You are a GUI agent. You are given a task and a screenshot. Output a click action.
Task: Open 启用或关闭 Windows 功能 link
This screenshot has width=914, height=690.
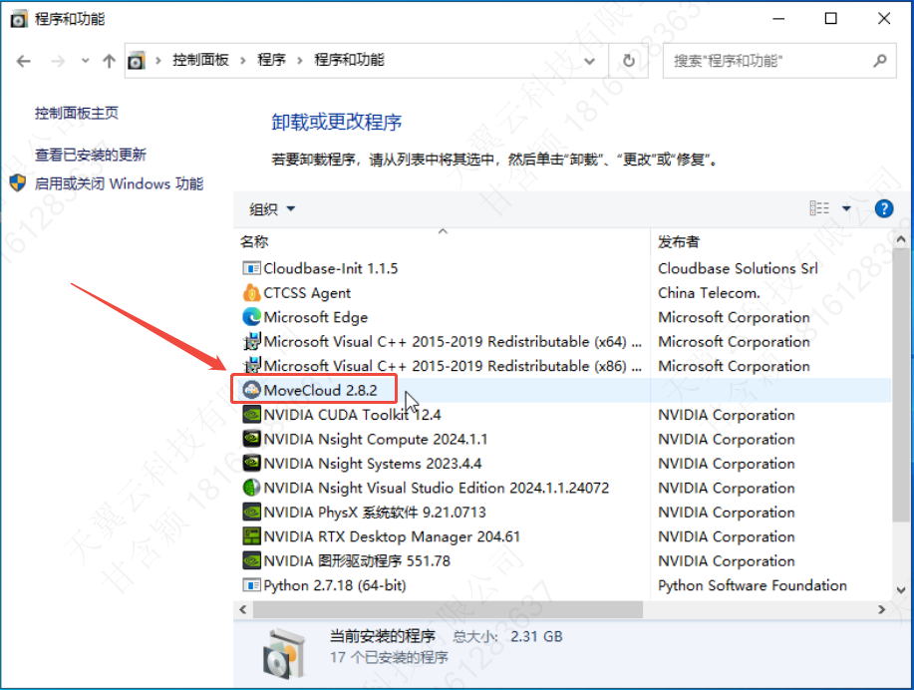[119, 183]
